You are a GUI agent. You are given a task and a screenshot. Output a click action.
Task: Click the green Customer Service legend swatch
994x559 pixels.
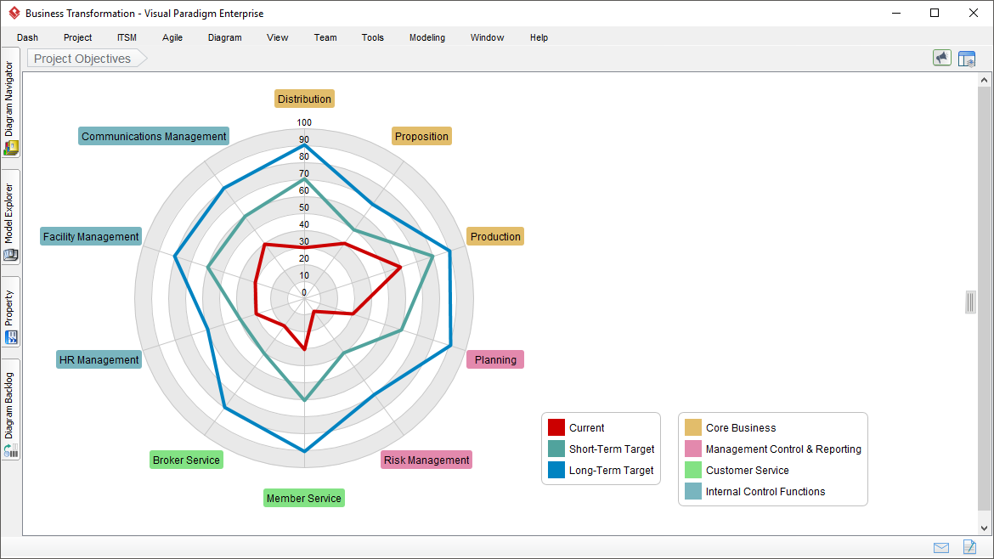(693, 471)
